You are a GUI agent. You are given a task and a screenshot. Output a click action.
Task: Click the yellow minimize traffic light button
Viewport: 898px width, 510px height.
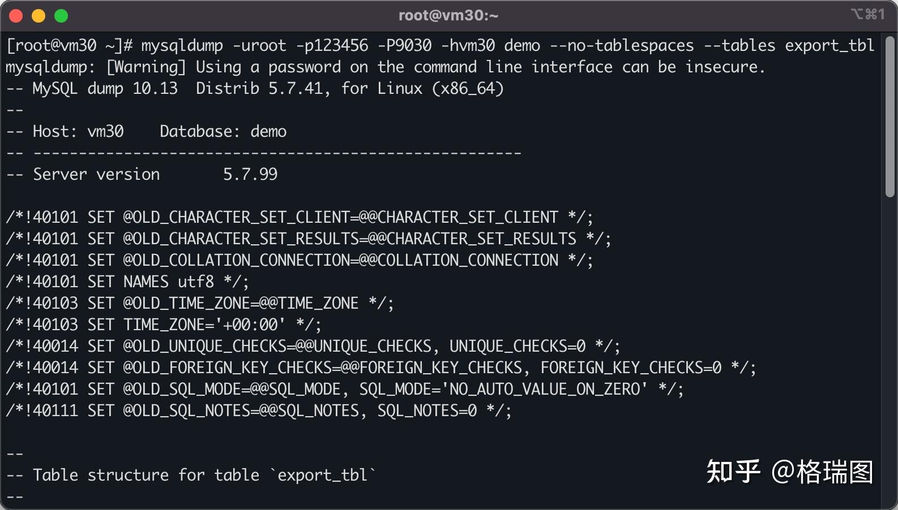click(x=38, y=15)
